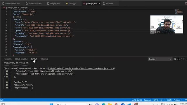The width and height of the screenshot is (187, 105).
Task: Switch to the TERMINAL panel tab
Action: click(x=44, y=59)
